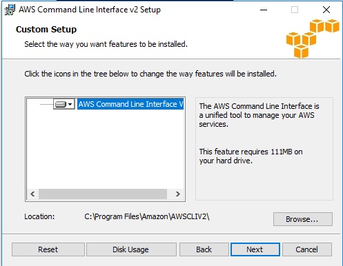Click the 'Custom Setup' heading
The height and width of the screenshot is (266, 343).
tap(46, 30)
